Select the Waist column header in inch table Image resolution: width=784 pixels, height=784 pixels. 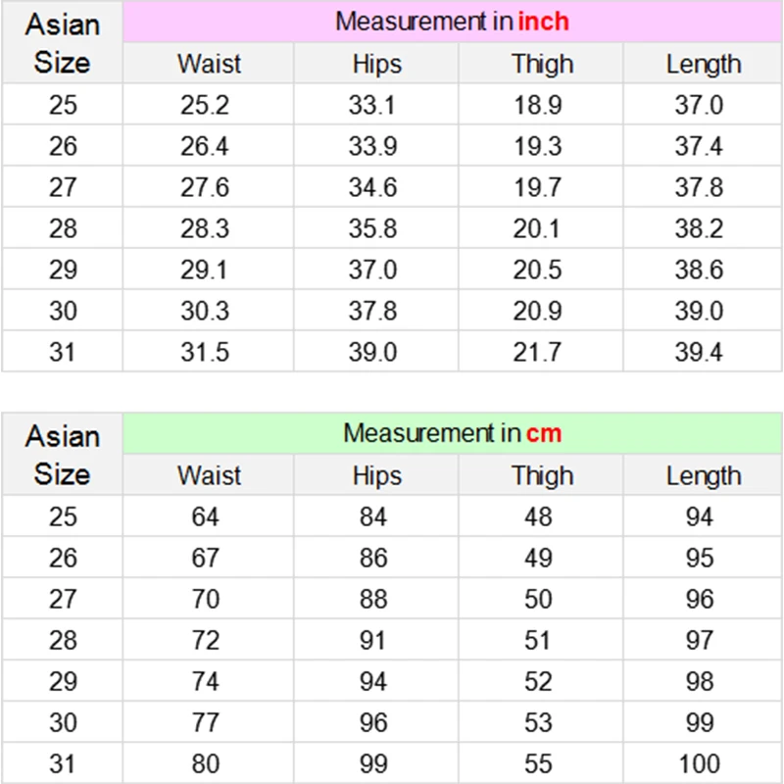[x=209, y=64]
